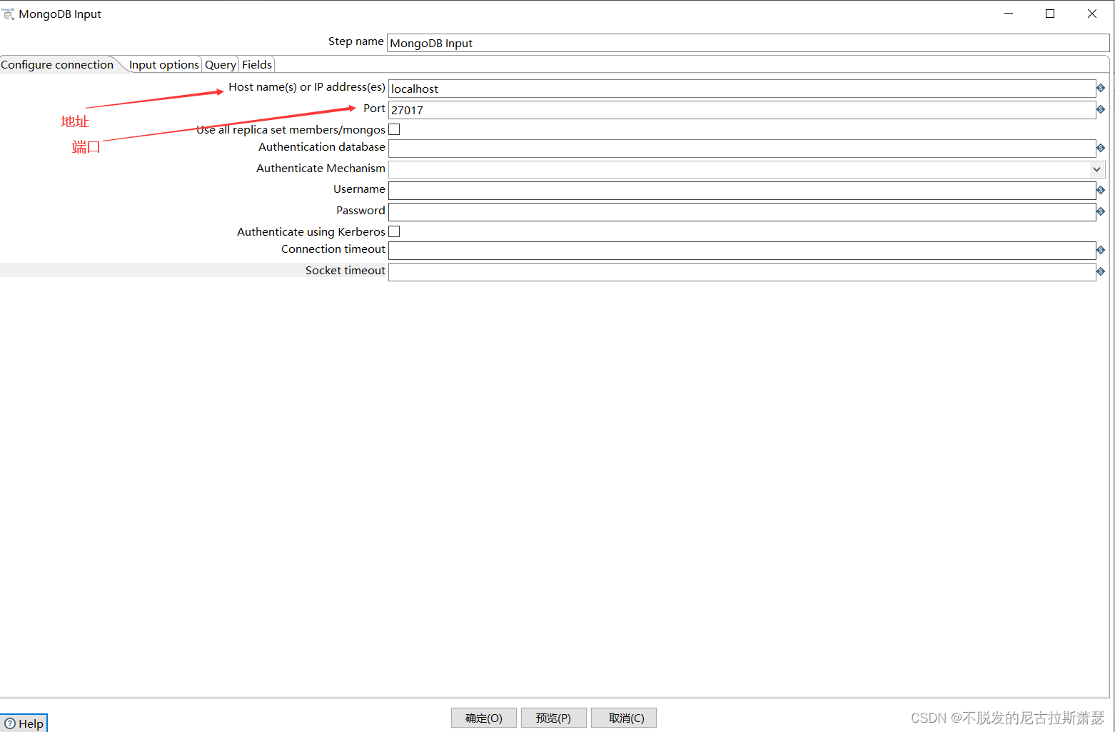Switch to the Query tab
The height and width of the screenshot is (732, 1115).
tap(221, 64)
